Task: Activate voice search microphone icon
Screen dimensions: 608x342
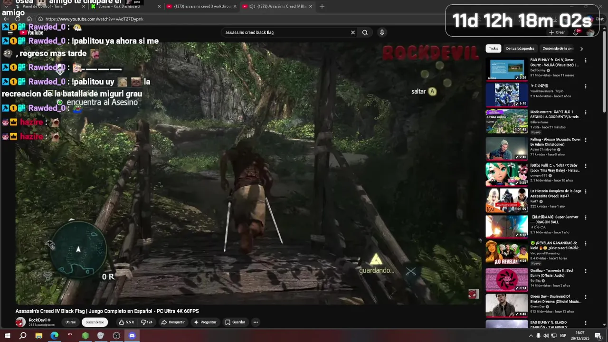Action: click(382, 32)
